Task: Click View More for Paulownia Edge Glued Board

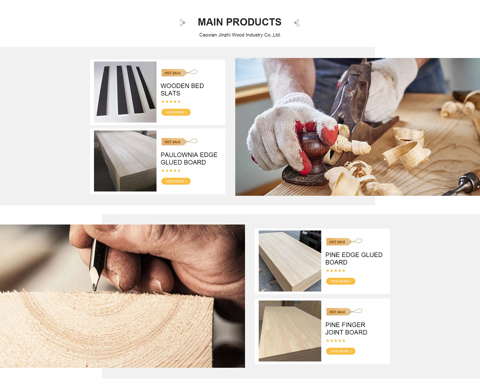Action: (x=176, y=181)
